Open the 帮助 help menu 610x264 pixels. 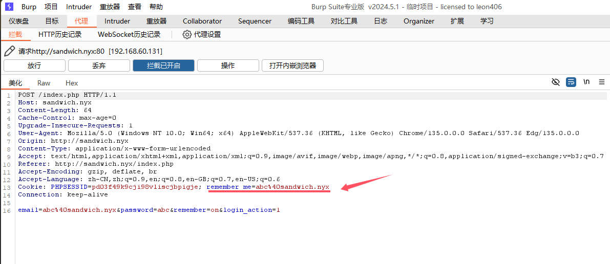coord(156,7)
